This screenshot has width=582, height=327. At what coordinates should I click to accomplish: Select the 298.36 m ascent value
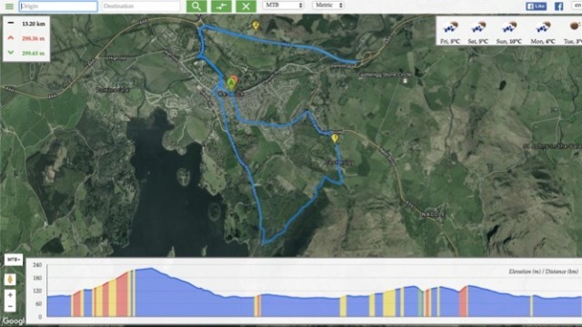(34, 38)
